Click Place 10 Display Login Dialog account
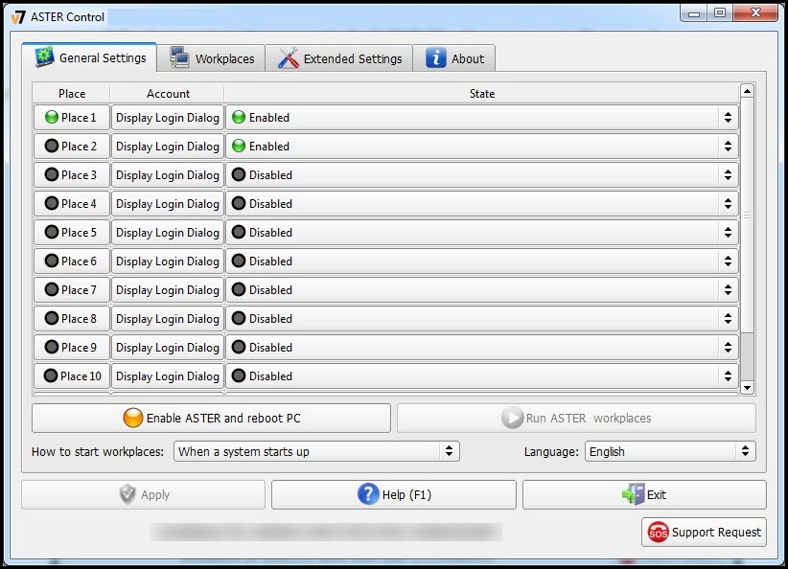 [168, 376]
